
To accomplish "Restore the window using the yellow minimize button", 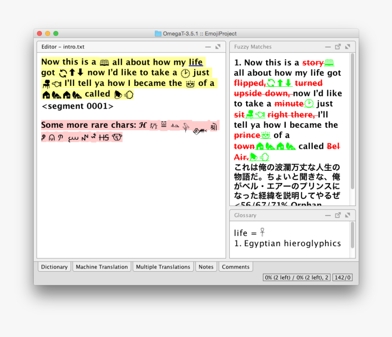I will (47, 33).
